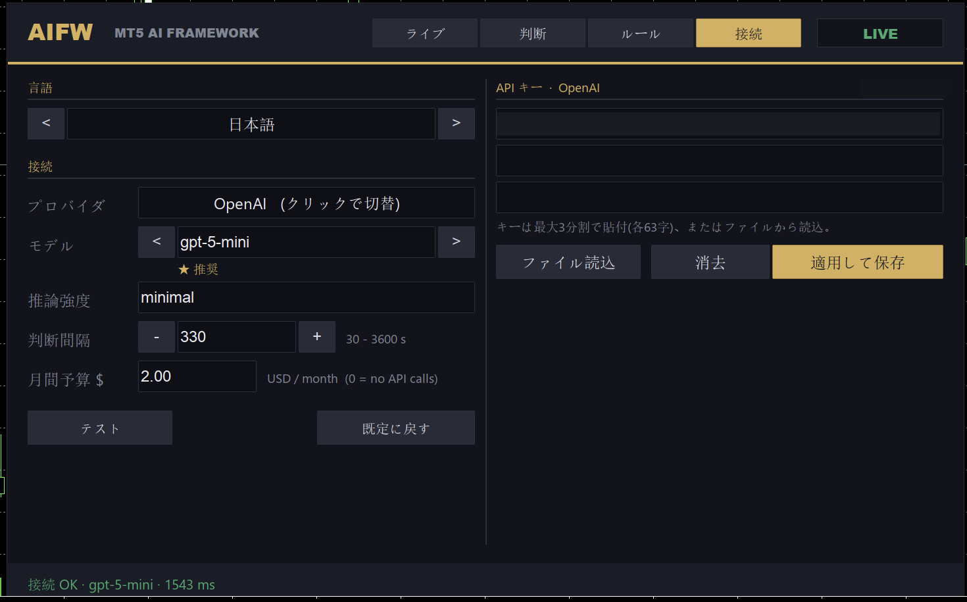Click the third API key input field
The height and width of the screenshot is (602, 967).
720,197
